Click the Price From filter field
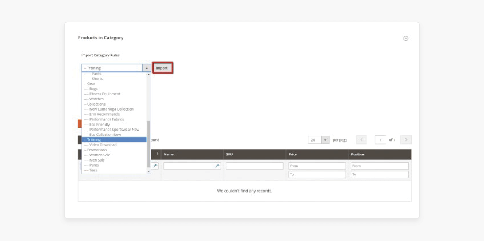484x241 pixels. (317, 166)
